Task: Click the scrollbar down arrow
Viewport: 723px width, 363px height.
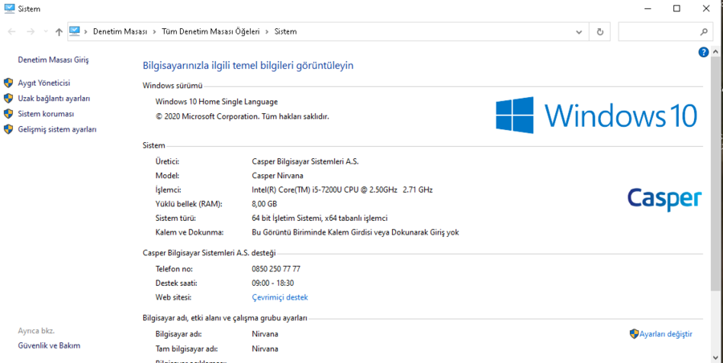Action: pos(715,357)
